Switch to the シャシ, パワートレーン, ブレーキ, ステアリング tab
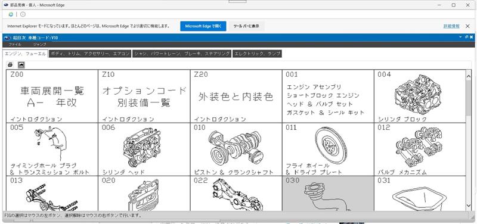The image size is (477, 224). 182,54
